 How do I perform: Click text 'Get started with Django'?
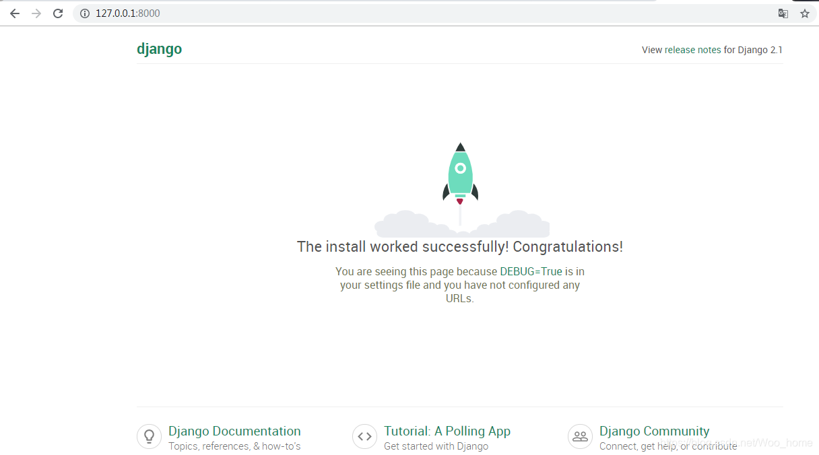(436, 446)
